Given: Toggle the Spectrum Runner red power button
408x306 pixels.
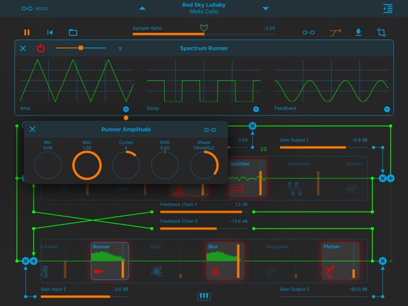Looking at the screenshot, I should pos(41,48).
